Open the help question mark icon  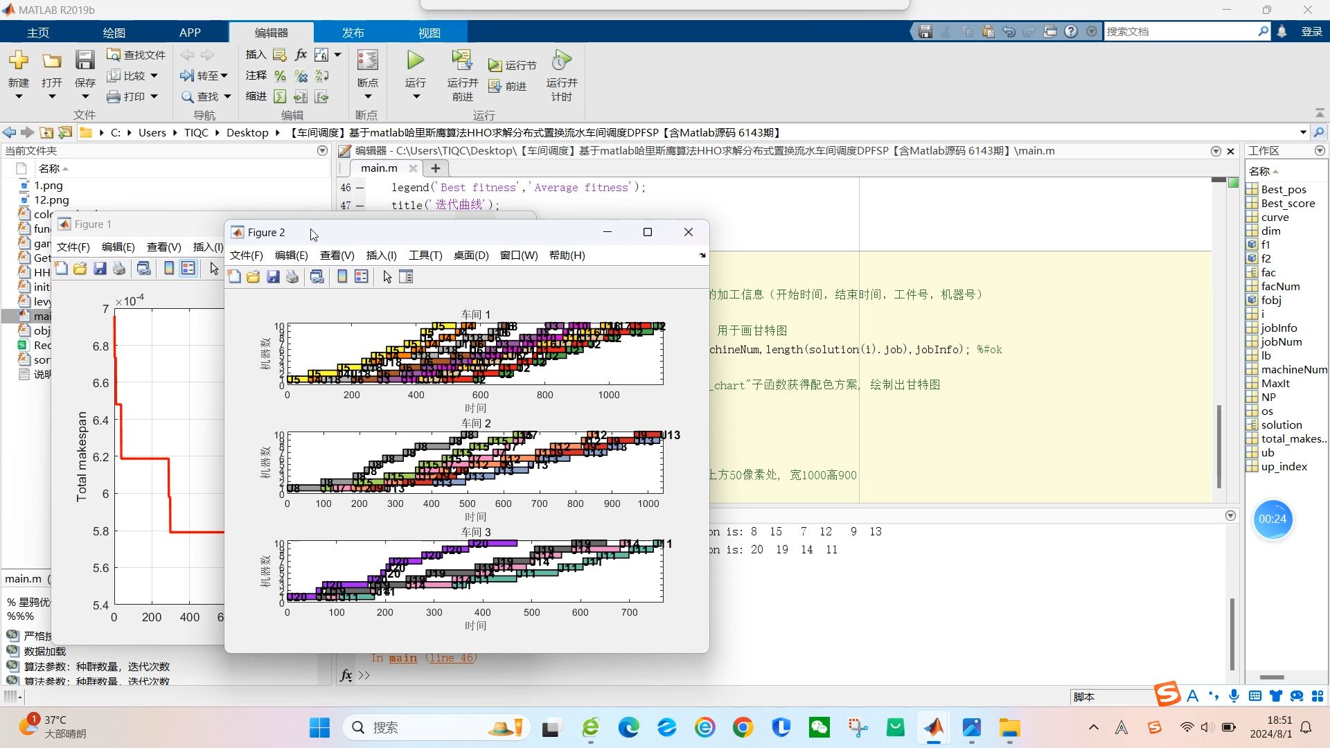pyautogui.click(x=1071, y=31)
